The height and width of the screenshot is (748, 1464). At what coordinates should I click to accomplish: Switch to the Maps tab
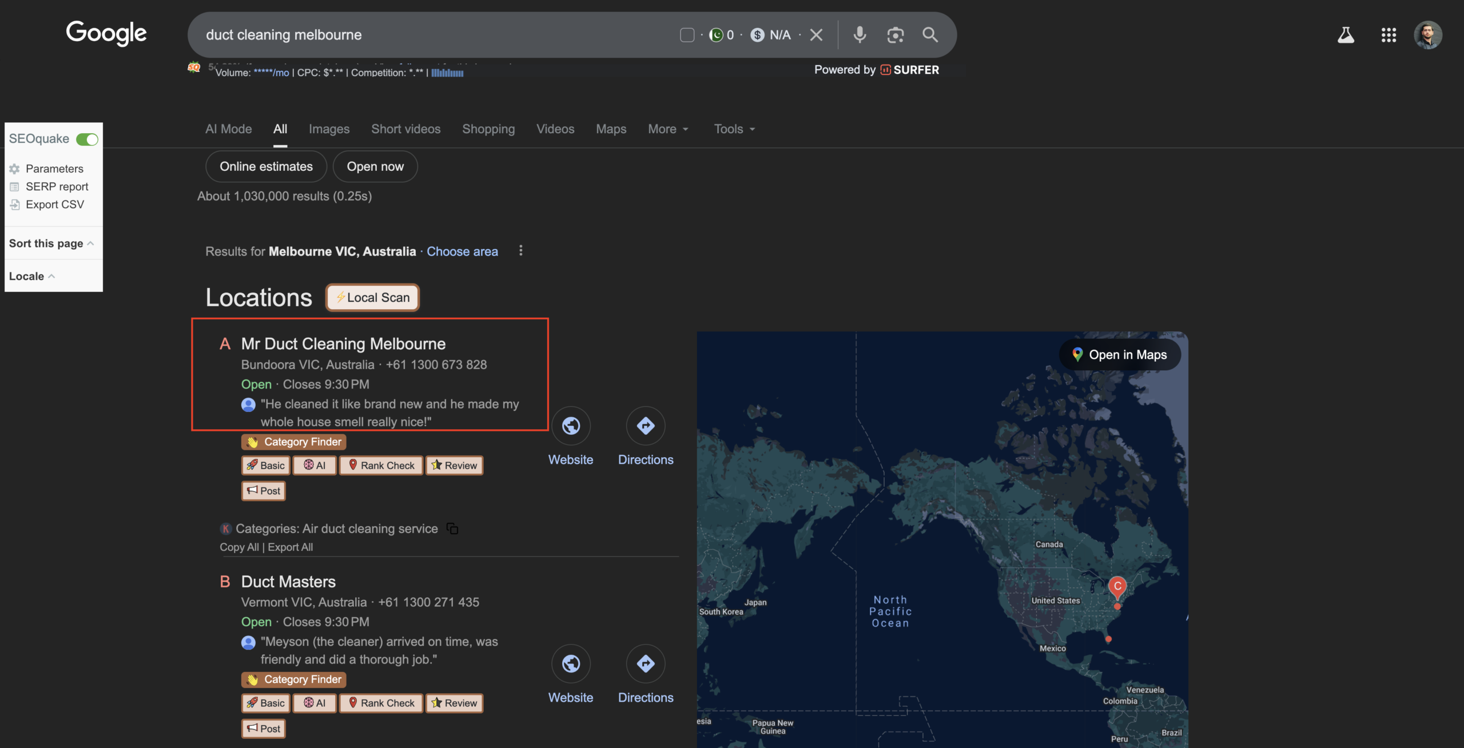[611, 129]
